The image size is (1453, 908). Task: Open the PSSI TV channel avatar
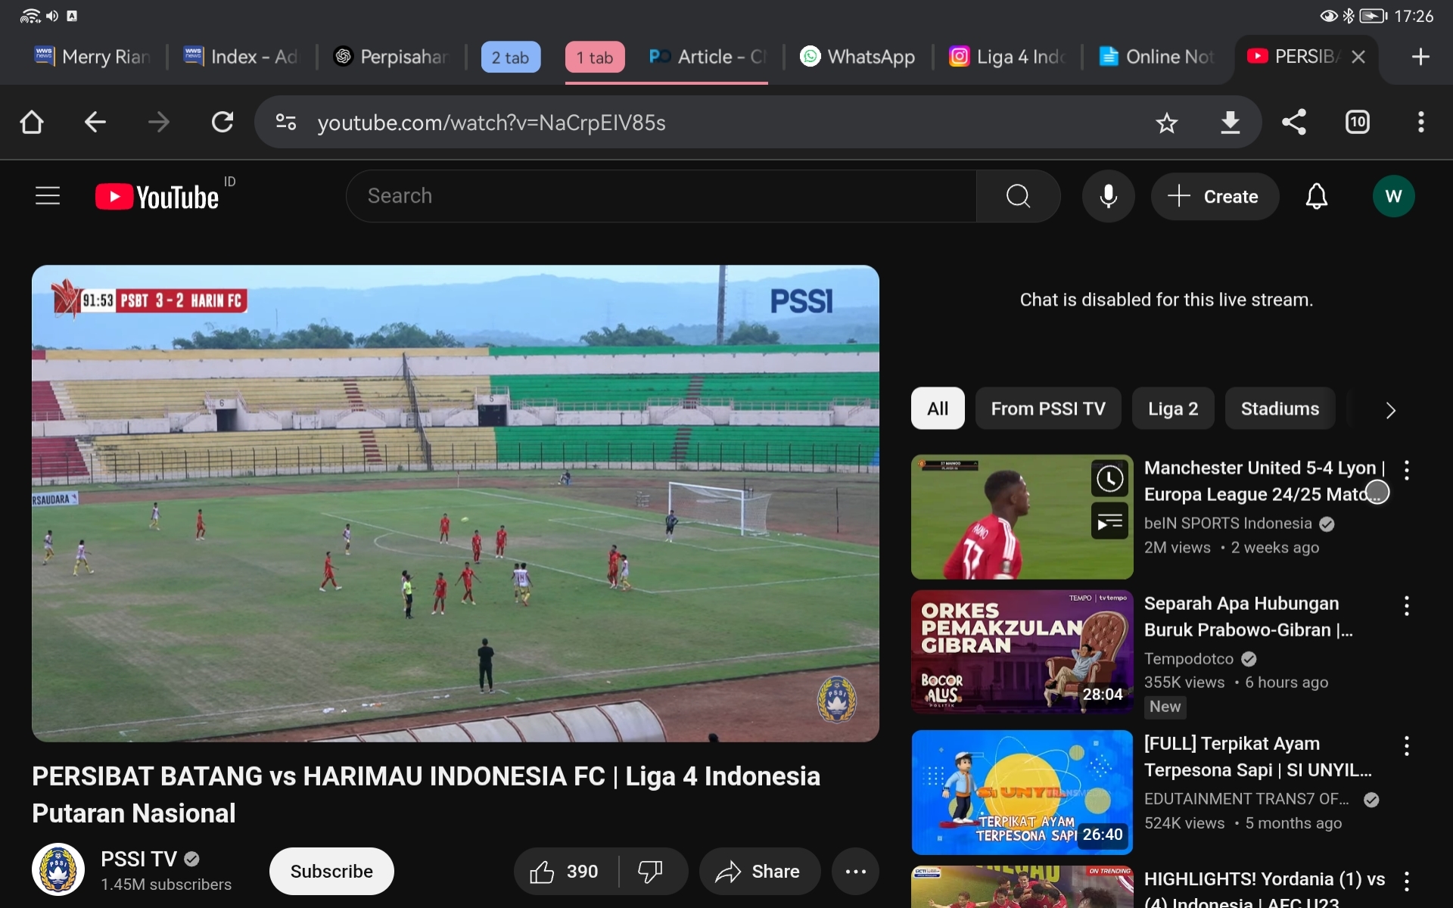58,870
